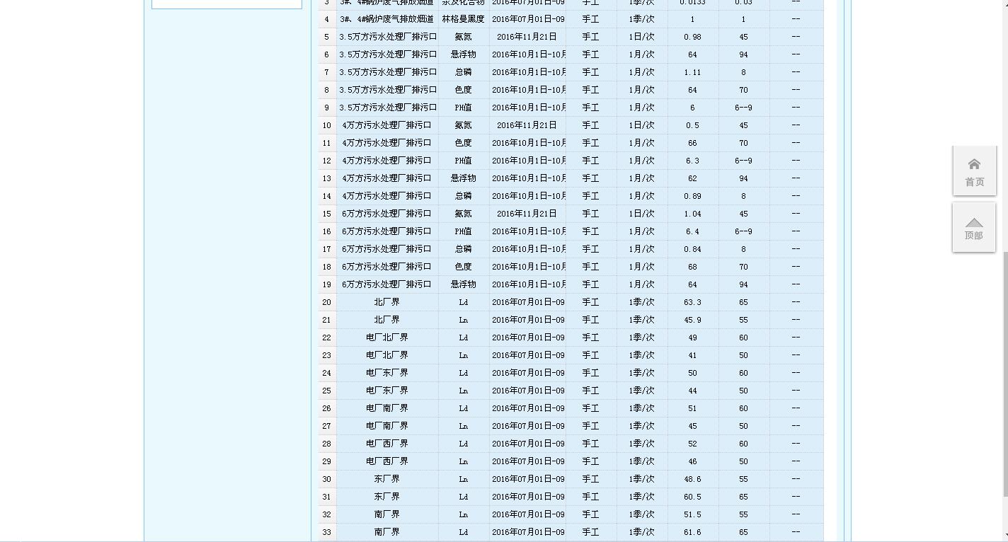
Task: Click the 北厂界 cell in row 20
Action: 386,302
